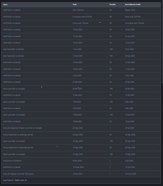The width and height of the screenshot is (163, 186).
Task: Click the 'Son kullanma tarihi' column header
Action: point(133,4)
